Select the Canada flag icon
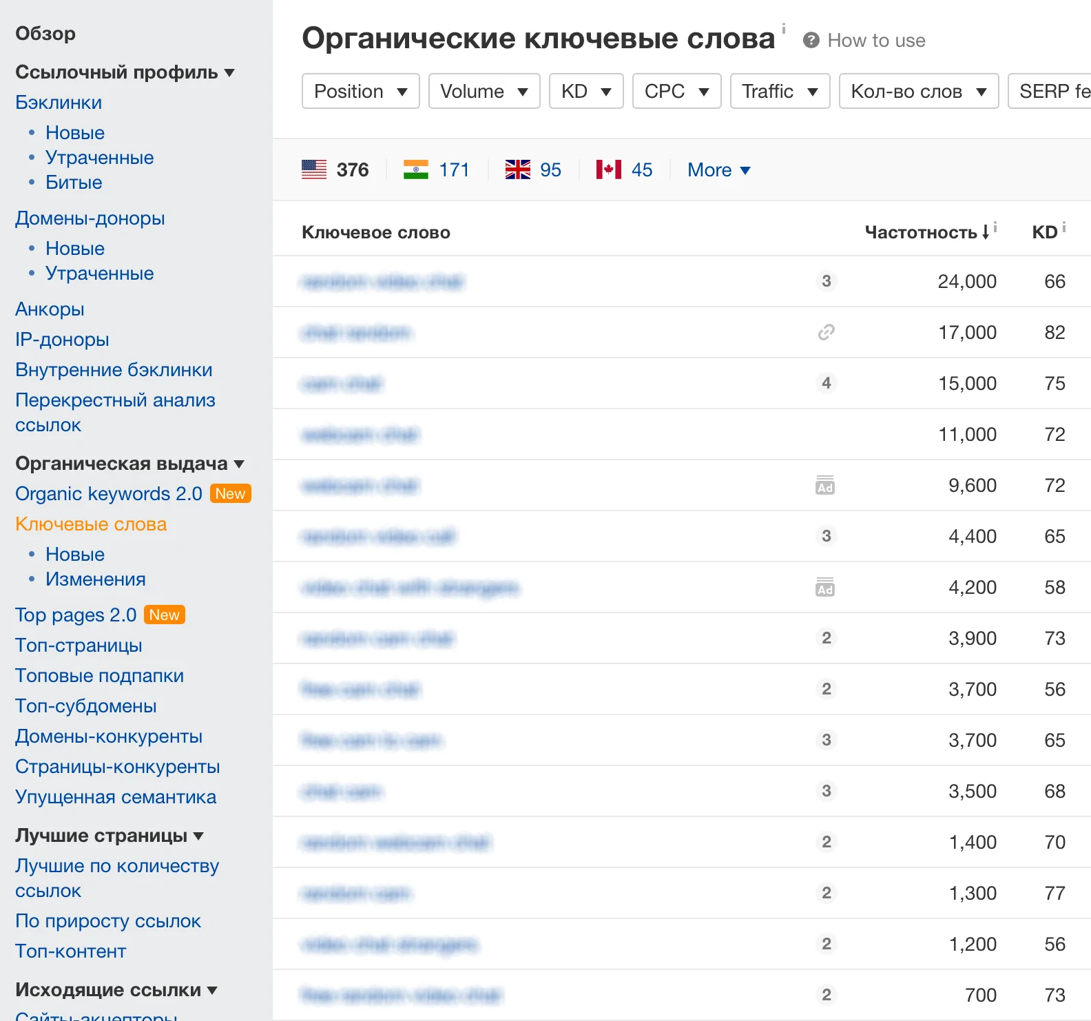This screenshot has width=1091, height=1021. click(608, 169)
